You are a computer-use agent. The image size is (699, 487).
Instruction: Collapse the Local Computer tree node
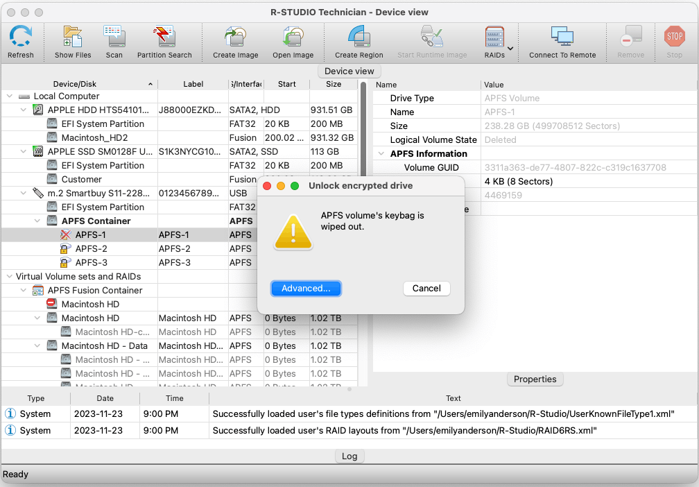click(10, 96)
